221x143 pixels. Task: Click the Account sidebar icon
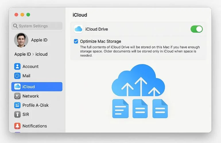(x=18, y=67)
